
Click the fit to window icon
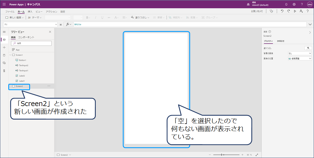(257, 155)
